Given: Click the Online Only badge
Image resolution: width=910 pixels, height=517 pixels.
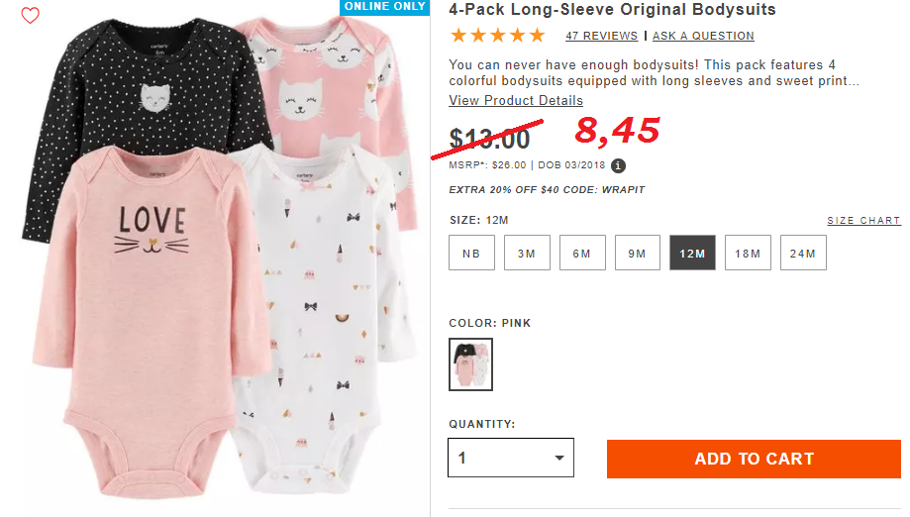Looking at the screenshot, I should (384, 7).
